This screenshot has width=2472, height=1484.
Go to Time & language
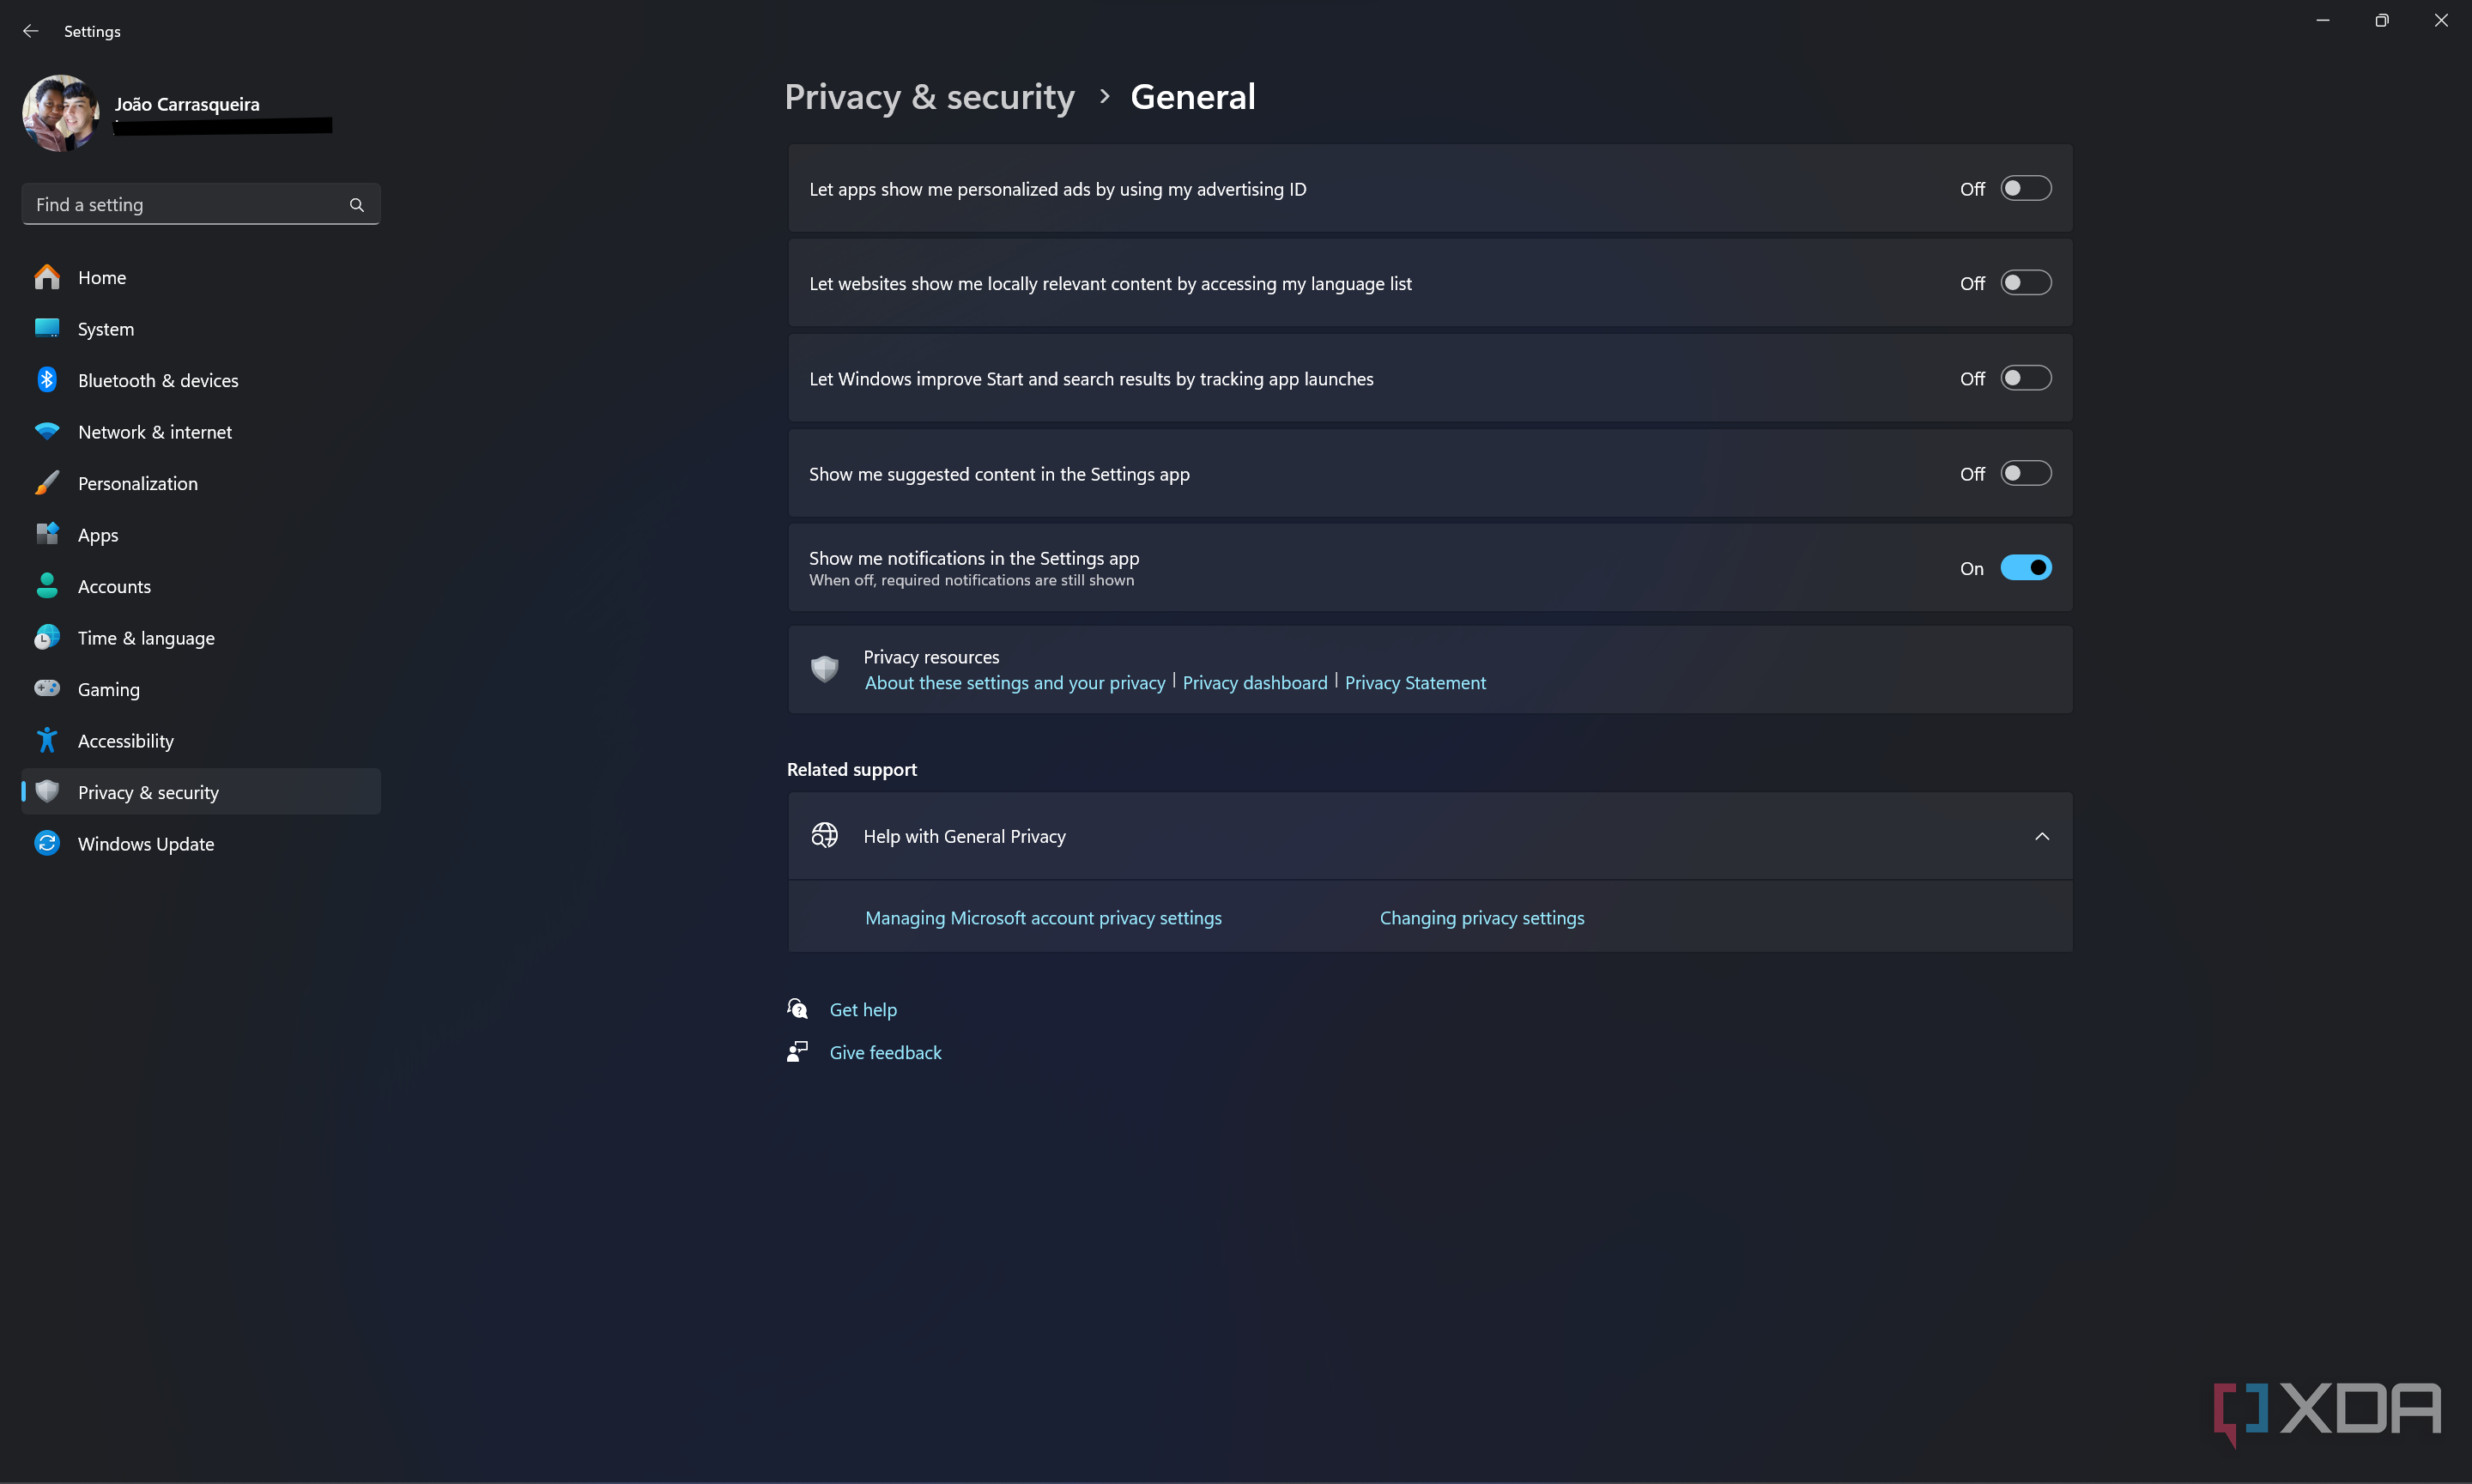[x=201, y=637]
